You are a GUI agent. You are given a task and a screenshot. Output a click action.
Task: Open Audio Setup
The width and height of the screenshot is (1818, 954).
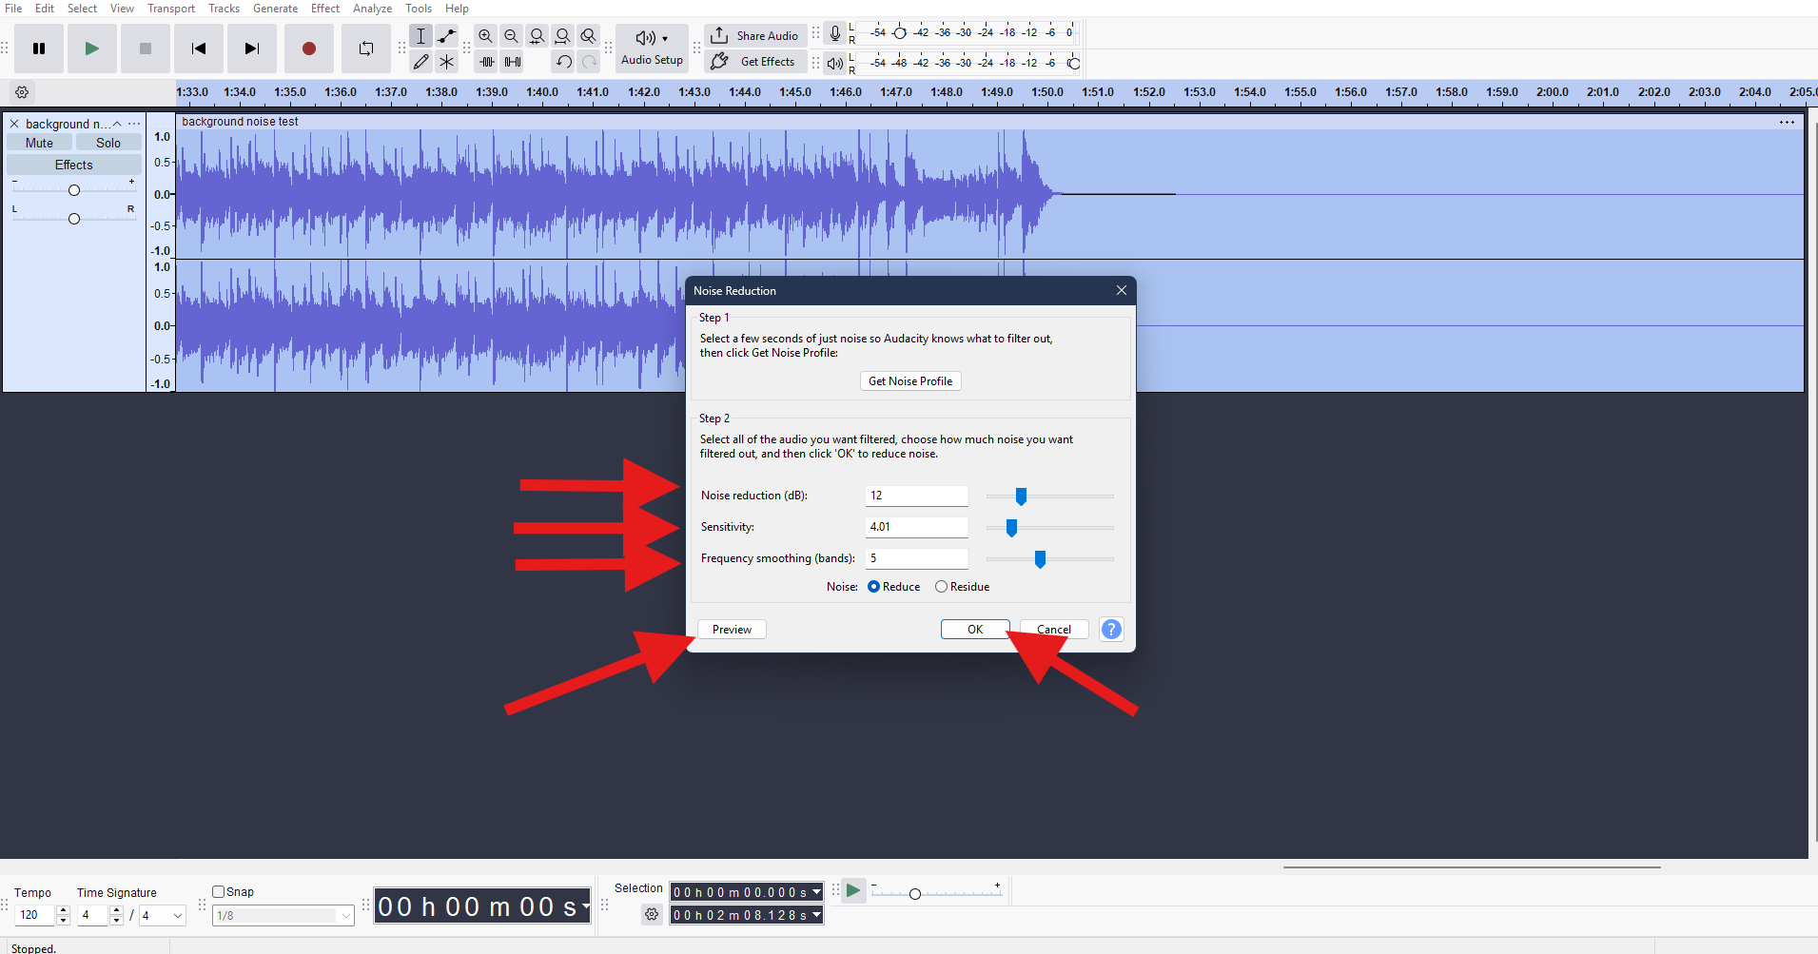click(x=651, y=48)
